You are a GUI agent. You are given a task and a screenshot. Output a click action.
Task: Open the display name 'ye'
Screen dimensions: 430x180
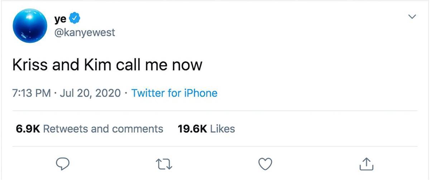(59, 18)
